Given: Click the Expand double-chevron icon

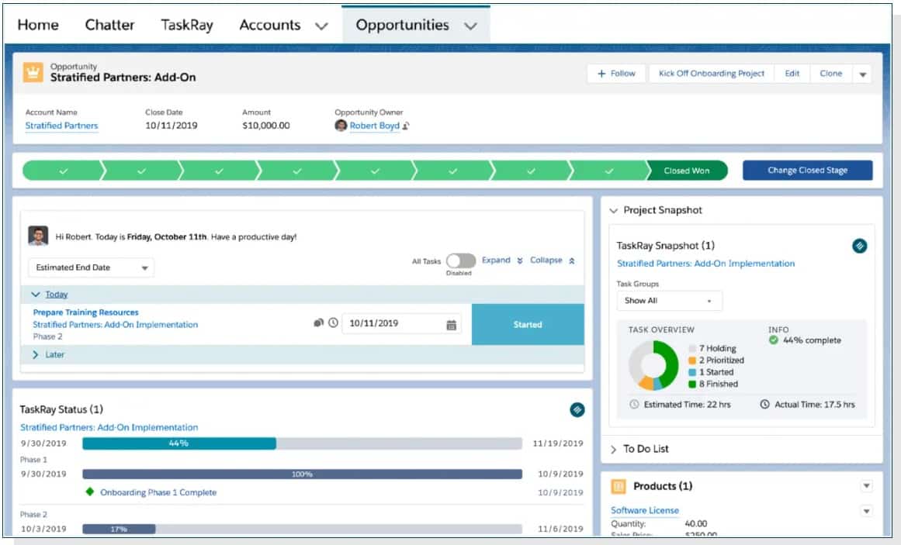Looking at the screenshot, I should coord(519,260).
